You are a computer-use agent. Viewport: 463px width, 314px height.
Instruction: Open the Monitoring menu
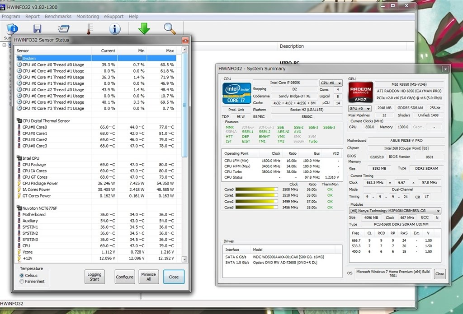(x=88, y=17)
